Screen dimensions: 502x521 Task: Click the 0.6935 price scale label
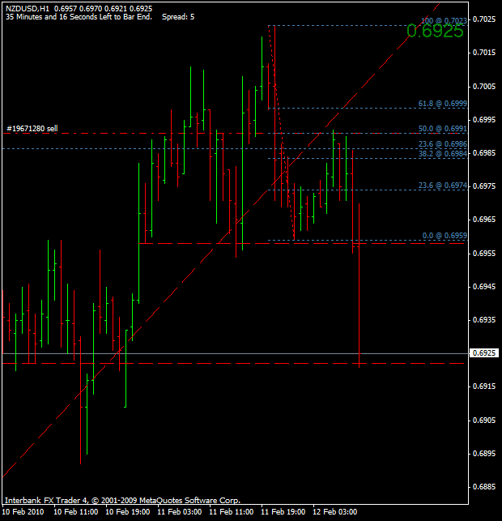coord(484,319)
